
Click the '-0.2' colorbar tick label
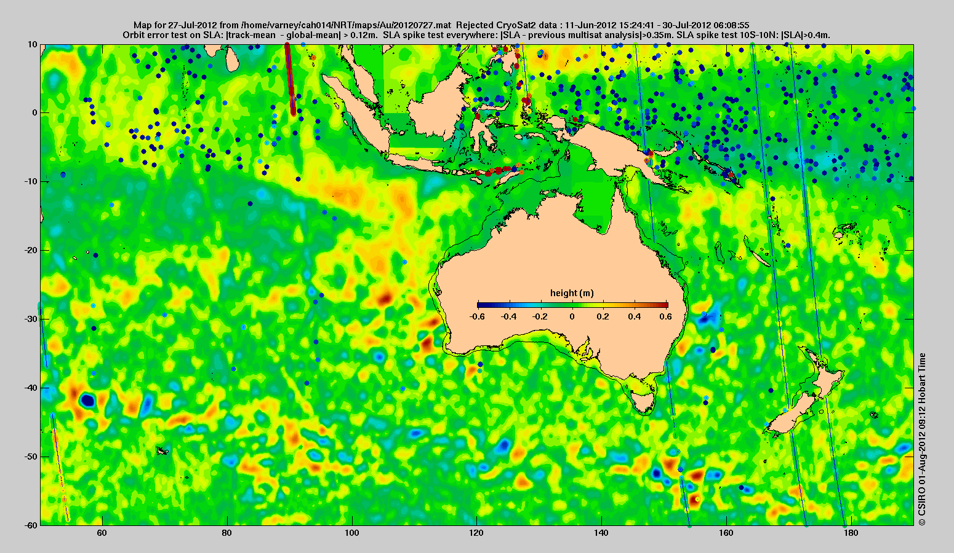(540, 316)
